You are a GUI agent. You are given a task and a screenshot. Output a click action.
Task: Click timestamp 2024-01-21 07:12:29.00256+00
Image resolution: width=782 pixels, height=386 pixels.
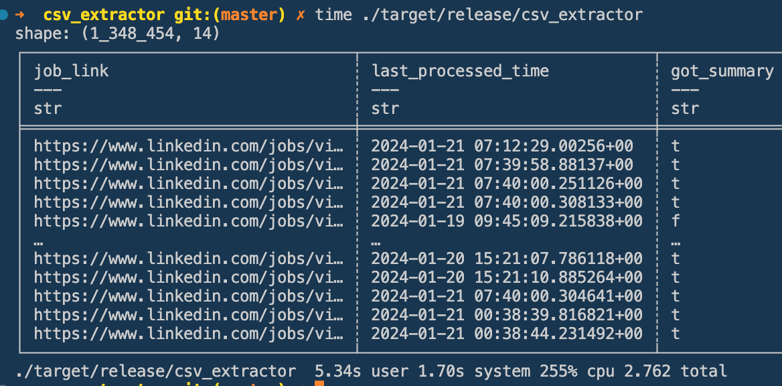click(501, 145)
